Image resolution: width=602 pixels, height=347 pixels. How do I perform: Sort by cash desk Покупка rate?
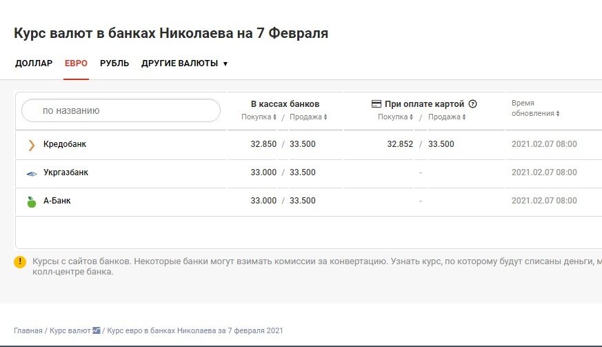pyautogui.click(x=259, y=117)
